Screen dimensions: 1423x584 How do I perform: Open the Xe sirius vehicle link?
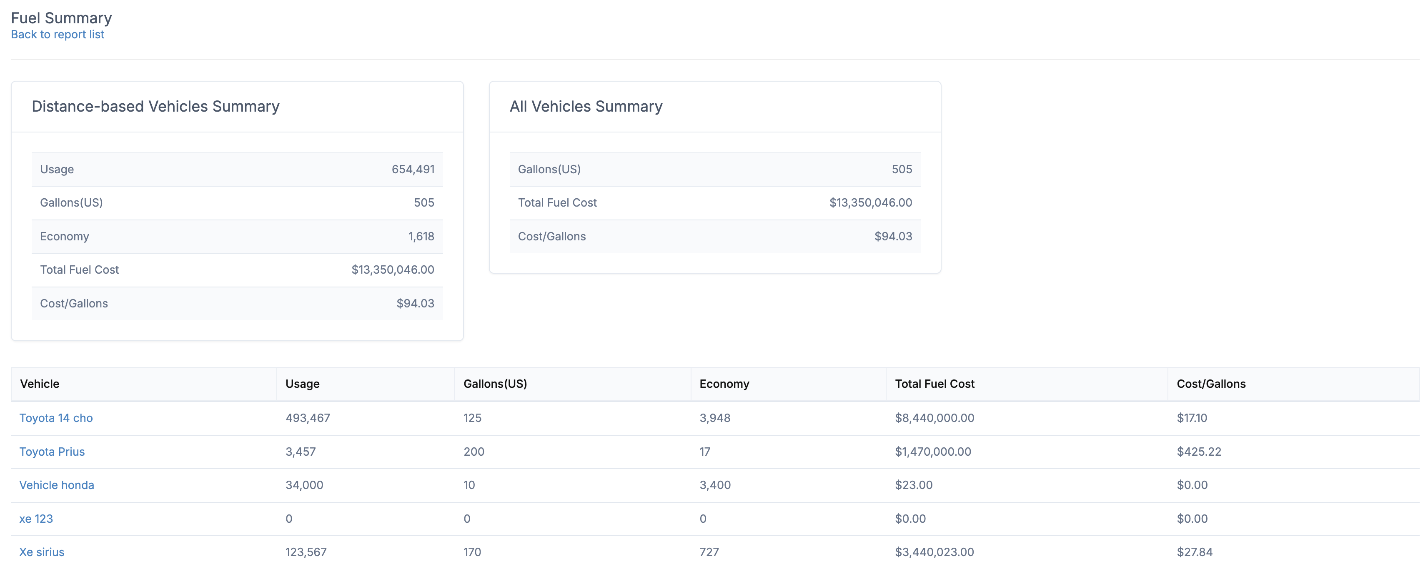41,552
